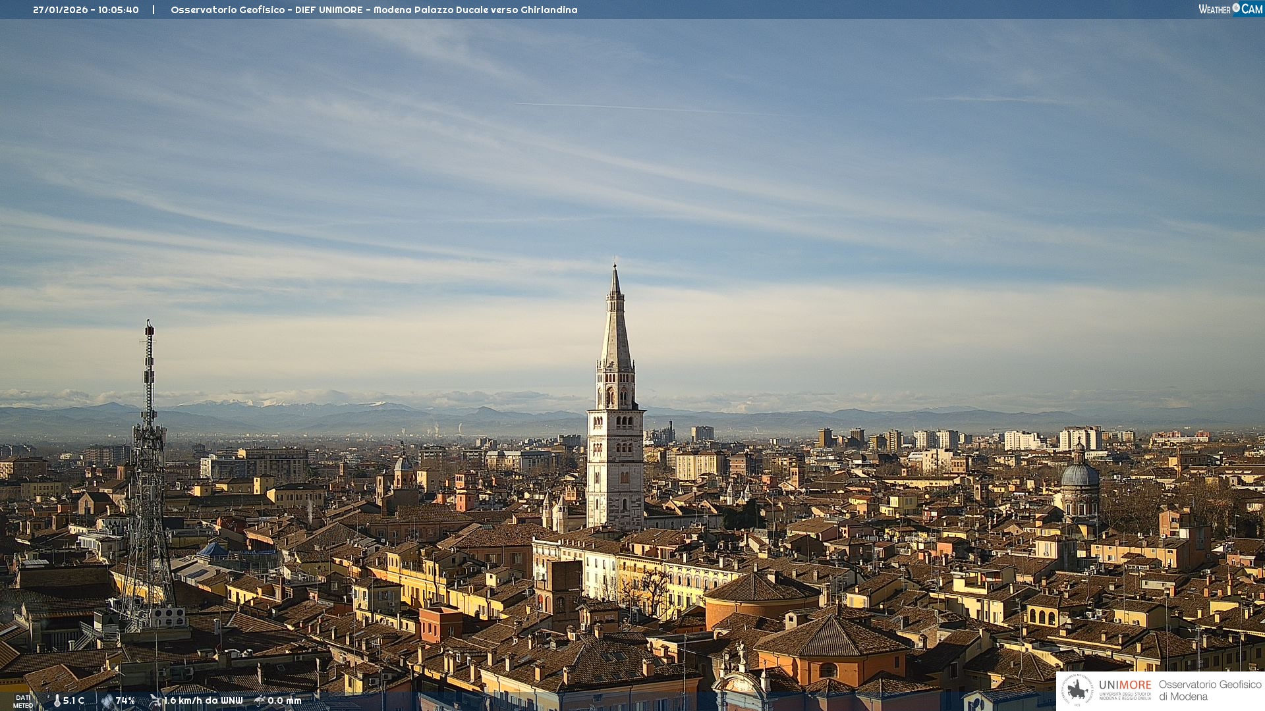Click the Modena Palazzo Ducale verso Ghirlandina text
1265x711 pixels.
point(475,10)
